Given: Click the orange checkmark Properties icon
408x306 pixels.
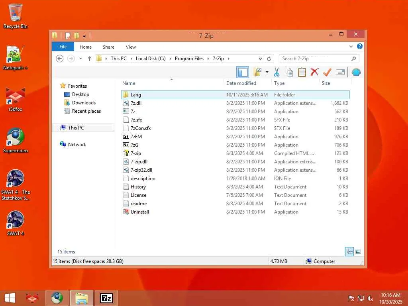Looking at the screenshot, I should [x=327, y=72].
